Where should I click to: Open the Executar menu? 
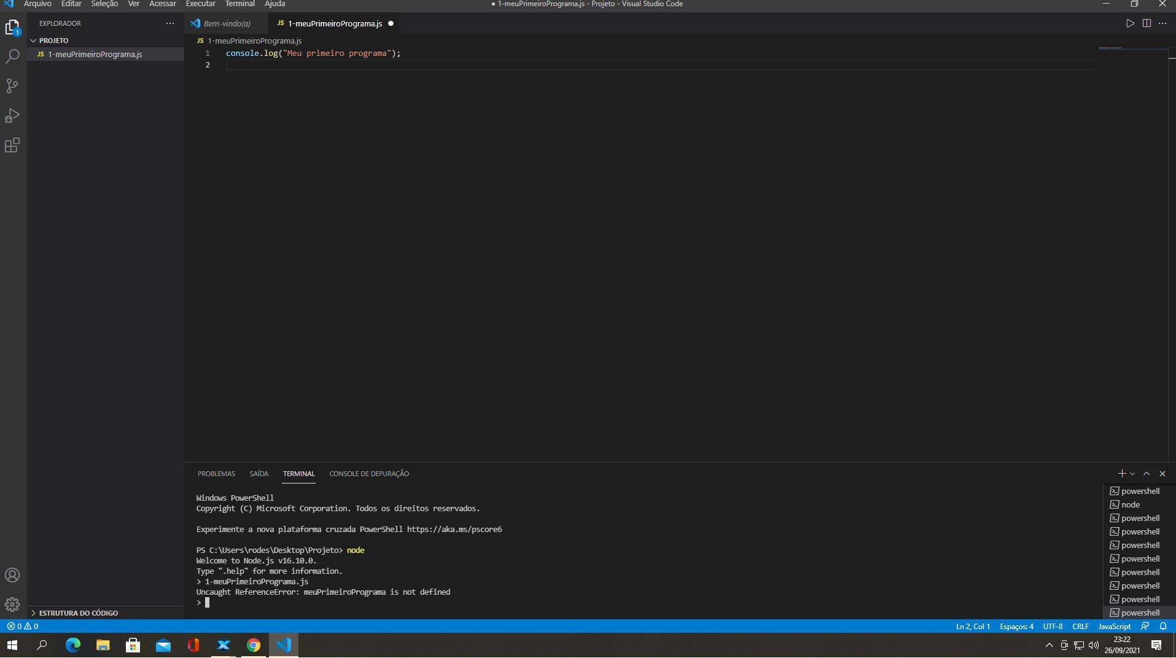click(200, 4)
